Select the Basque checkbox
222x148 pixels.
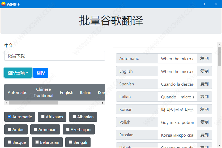click(9, 142)
